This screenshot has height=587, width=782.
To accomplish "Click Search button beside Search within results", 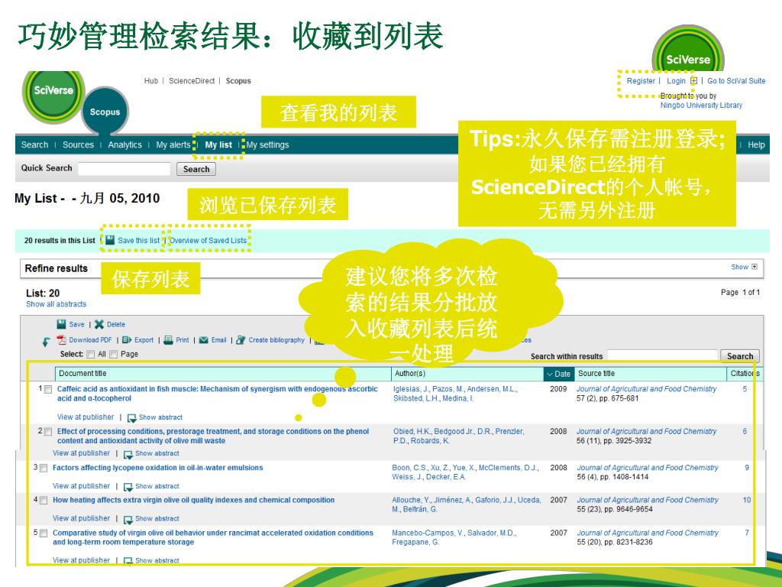I will point(740,356).
